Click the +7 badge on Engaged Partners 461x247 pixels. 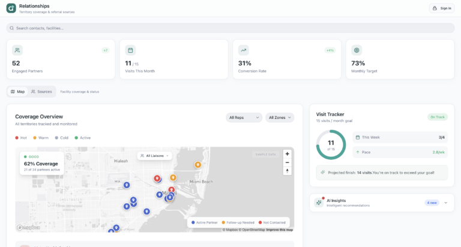[x=106, y=50]
